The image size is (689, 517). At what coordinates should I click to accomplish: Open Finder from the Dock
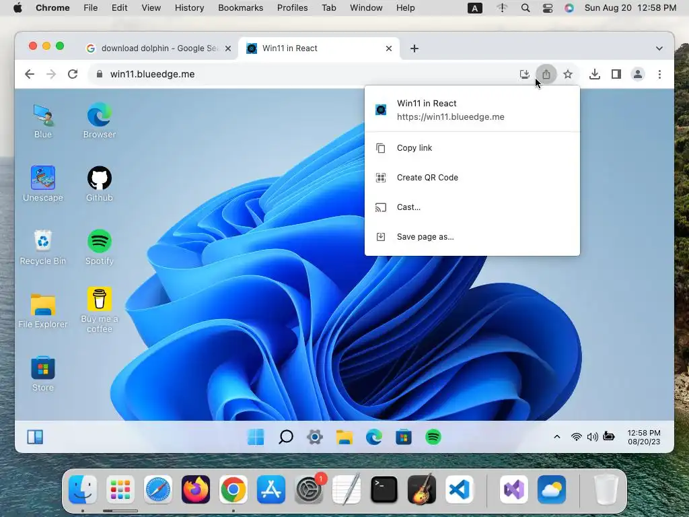83,489
